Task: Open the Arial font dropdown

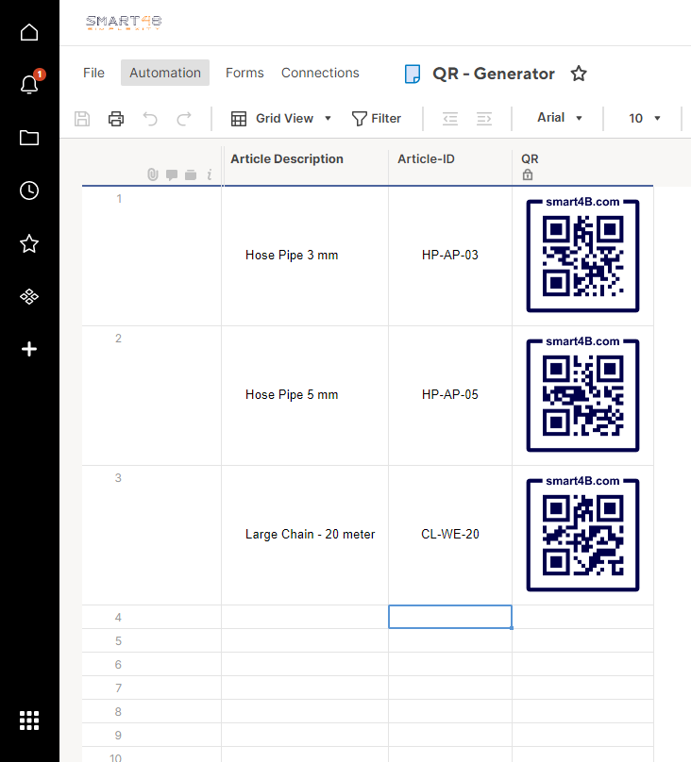Action: (560, 118)
